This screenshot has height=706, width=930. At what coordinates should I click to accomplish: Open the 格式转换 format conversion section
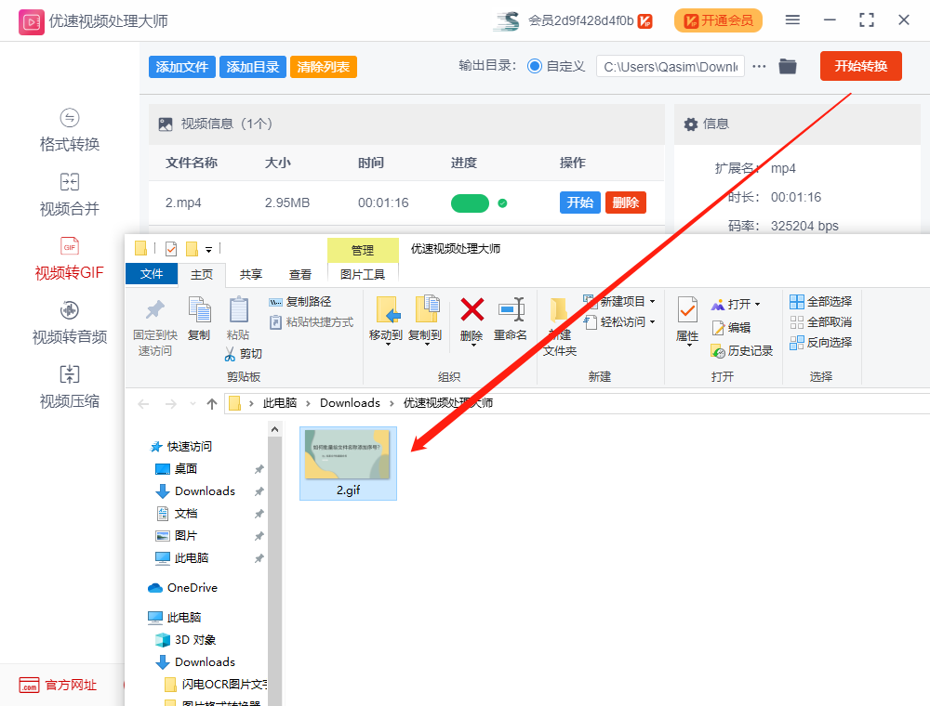[70, 131]
